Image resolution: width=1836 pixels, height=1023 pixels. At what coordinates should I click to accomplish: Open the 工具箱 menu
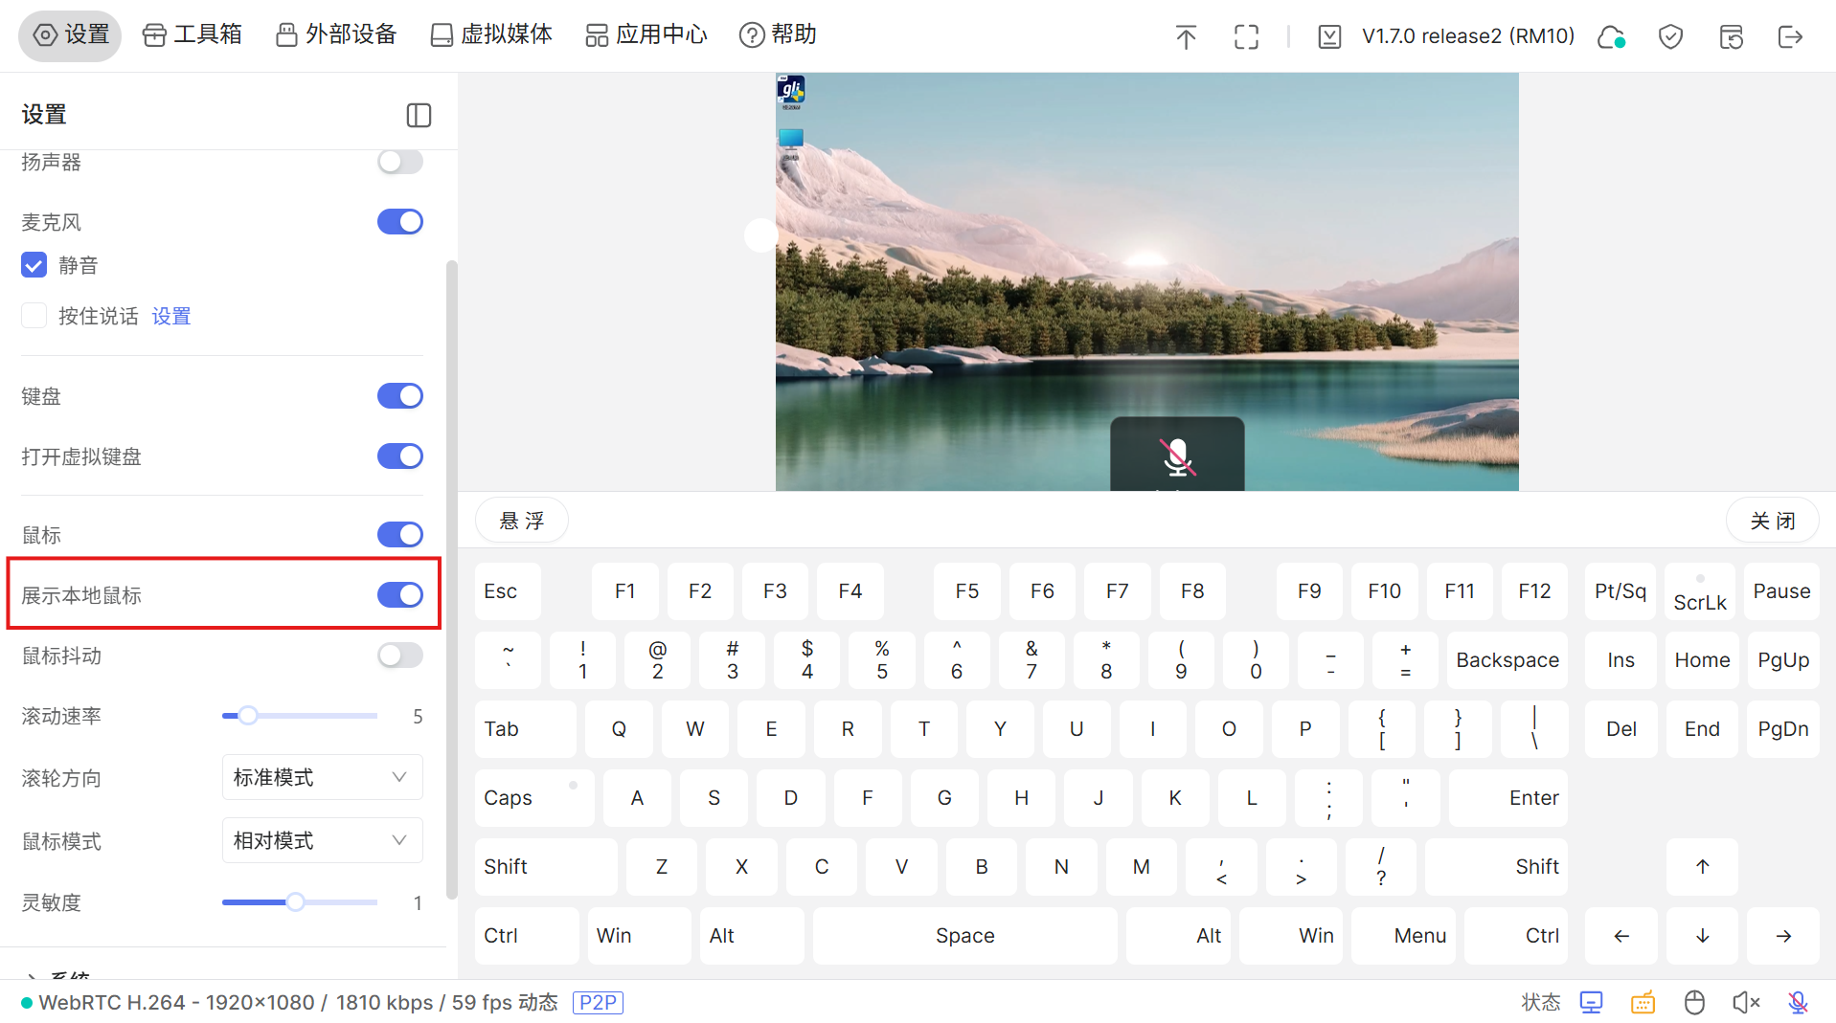(193, 35)
